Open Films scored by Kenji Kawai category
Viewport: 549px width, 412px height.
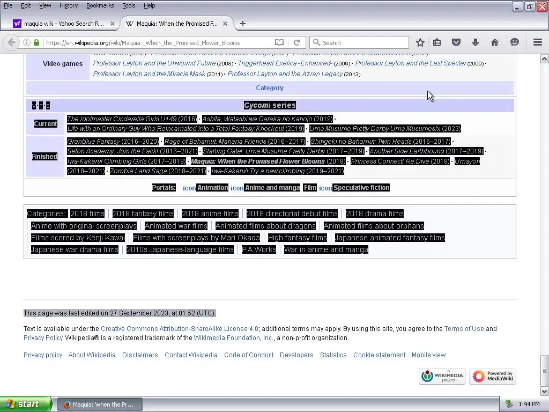pyautogui.click(x=78, y=238)
